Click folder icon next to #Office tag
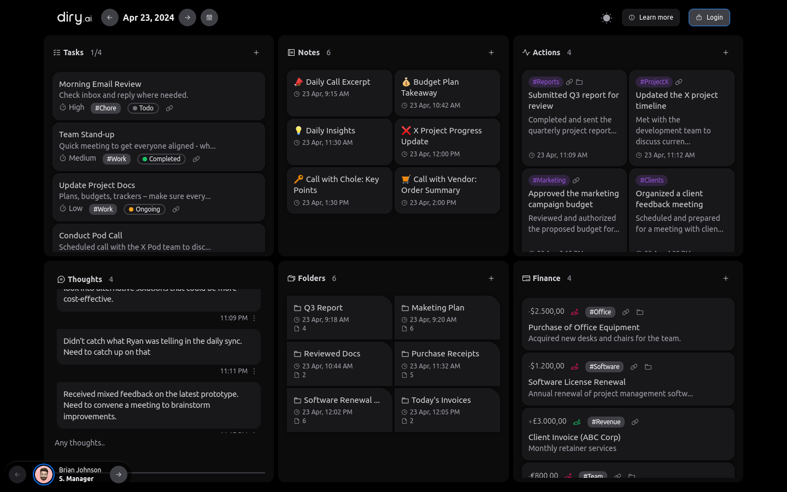This screenshot has height=492, width=787. (x=640, y=312)
